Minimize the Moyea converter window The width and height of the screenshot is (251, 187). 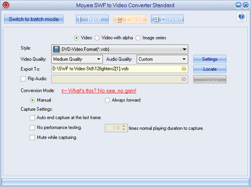[x=238, y=5]
